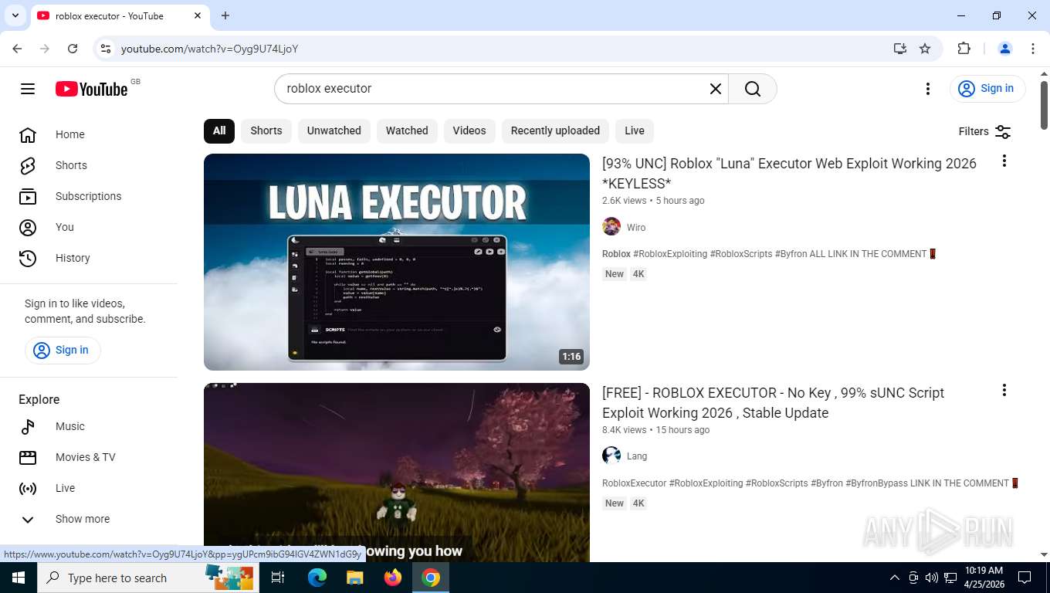This screenshot has height=593, width=1050.
Task: Open action menu for FREE ROBLOX EXECUTOR video
Action: coord(1004,390)
